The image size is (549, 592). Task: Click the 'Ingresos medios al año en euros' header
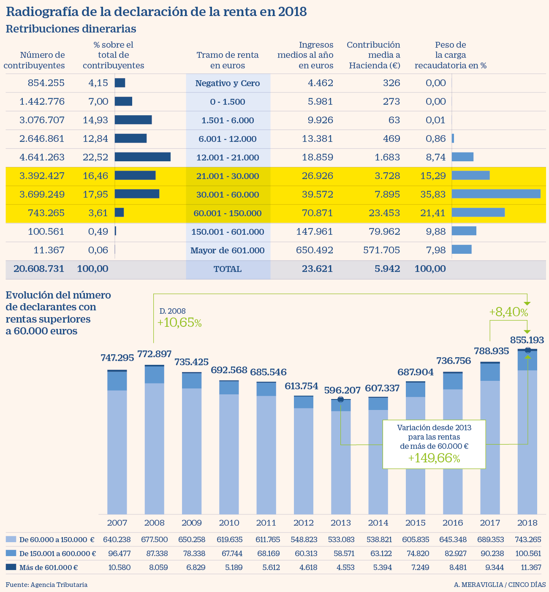pyautogui.click(x=305, y=55)
